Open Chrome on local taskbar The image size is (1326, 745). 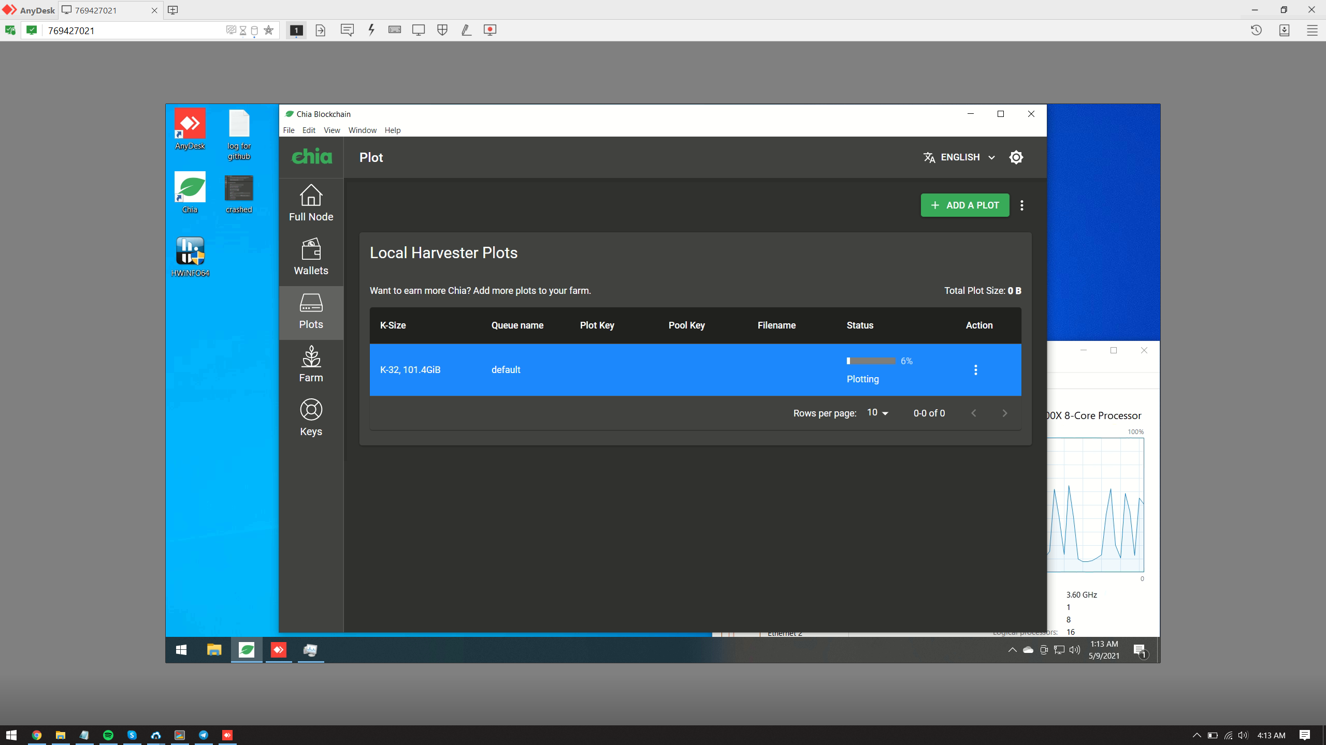pyautogui.click(x=36, y=735)
